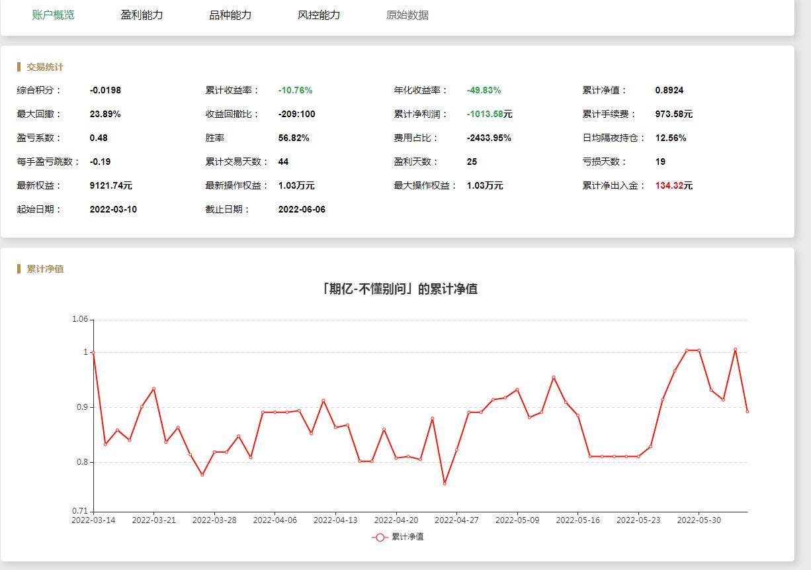This screenshot has height=570, width=811.
Task: Select the 累计净出入金 value 134.32元
Action: pos(673,185)
